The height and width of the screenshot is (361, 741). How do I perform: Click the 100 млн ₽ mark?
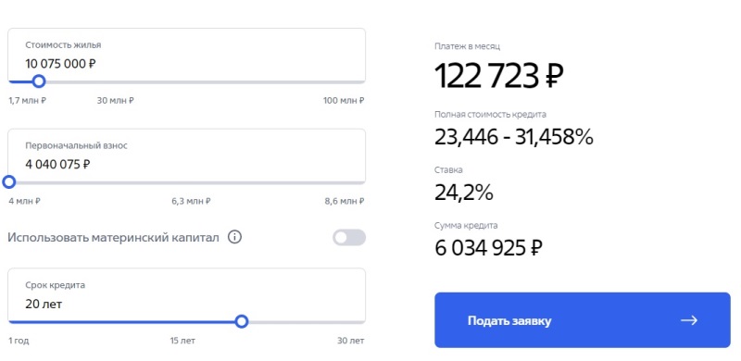pyautogui.click(x=344, y=101)
